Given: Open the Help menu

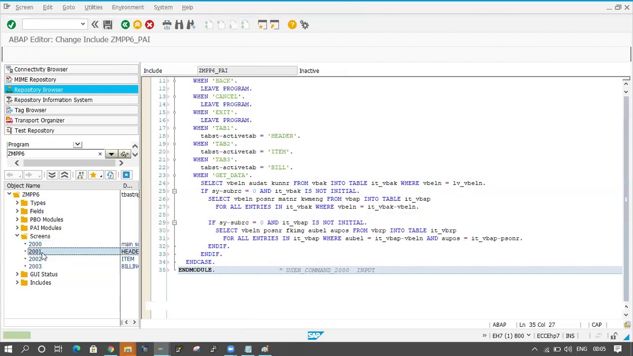Looking at the screenshot, I should click(187, 7).
